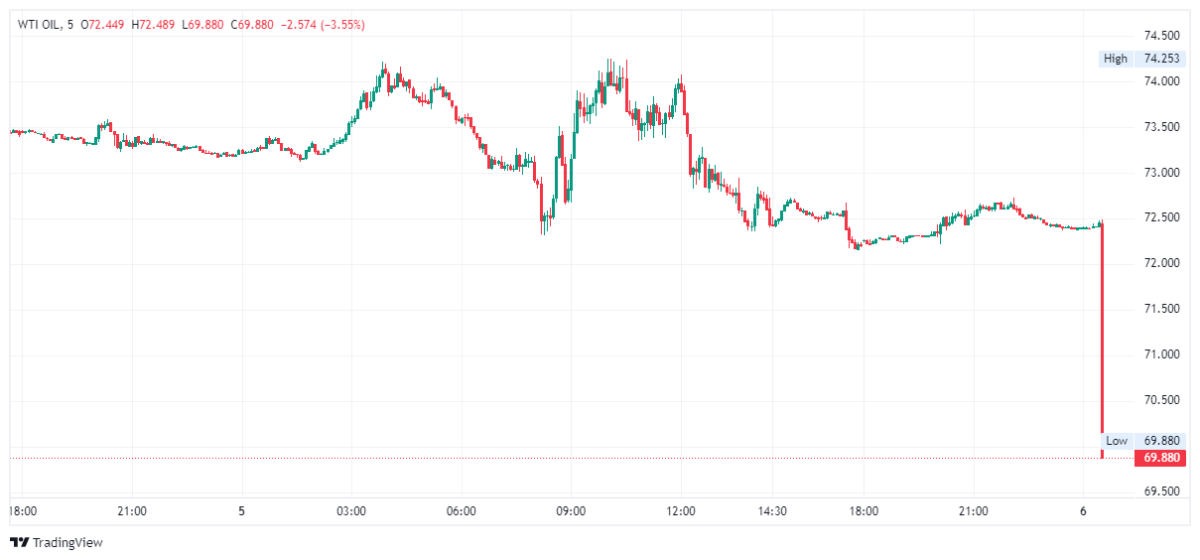
Task: Click the 12:00 time axis label
Action: tap(681, 511)
